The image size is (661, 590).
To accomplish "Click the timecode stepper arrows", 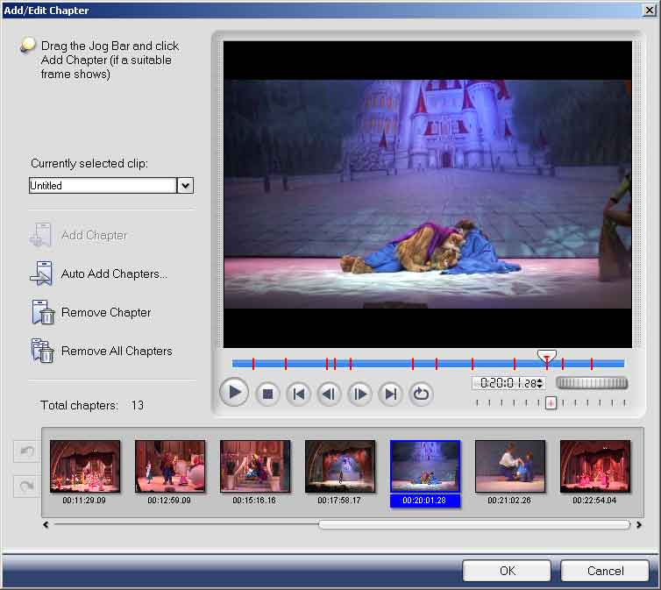I will 540,383.
